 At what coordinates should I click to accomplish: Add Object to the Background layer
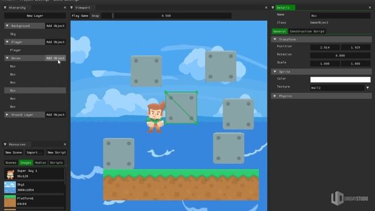(x=55, y=26)
